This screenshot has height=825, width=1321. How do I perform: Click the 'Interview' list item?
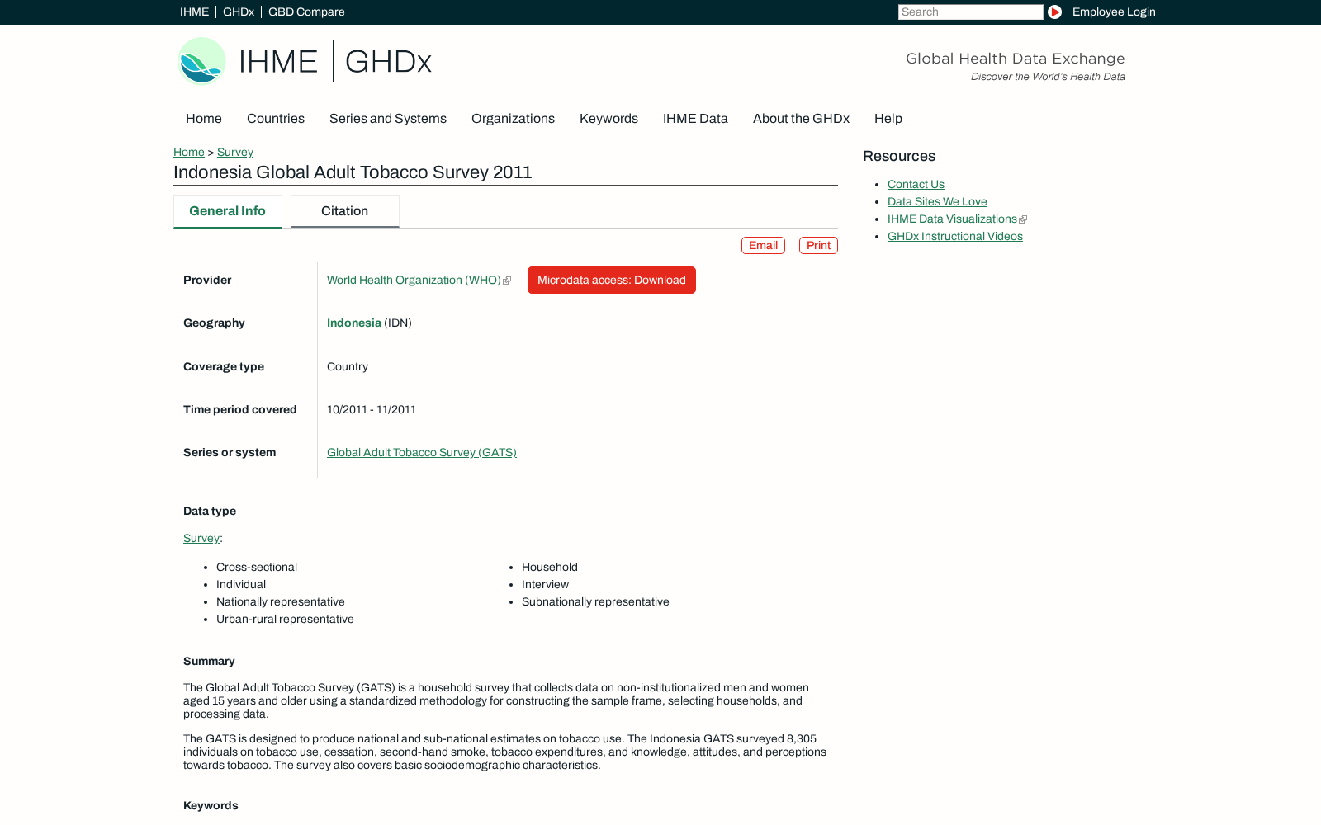[x=545, y=585]
